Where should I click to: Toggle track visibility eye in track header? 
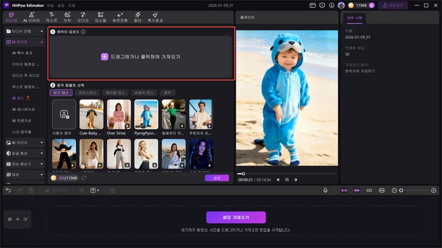pos(18,219)
